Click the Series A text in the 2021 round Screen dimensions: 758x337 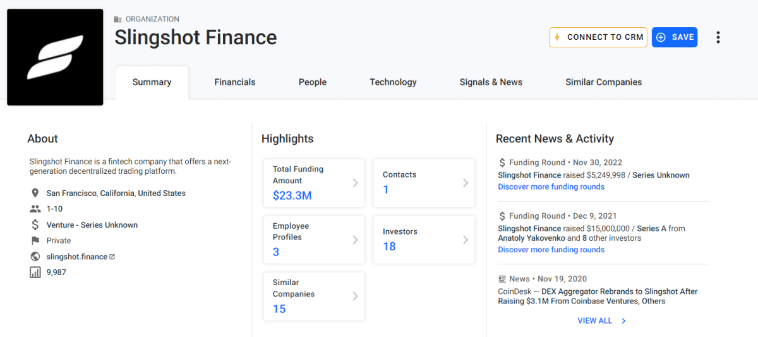[x=652, y=228]
